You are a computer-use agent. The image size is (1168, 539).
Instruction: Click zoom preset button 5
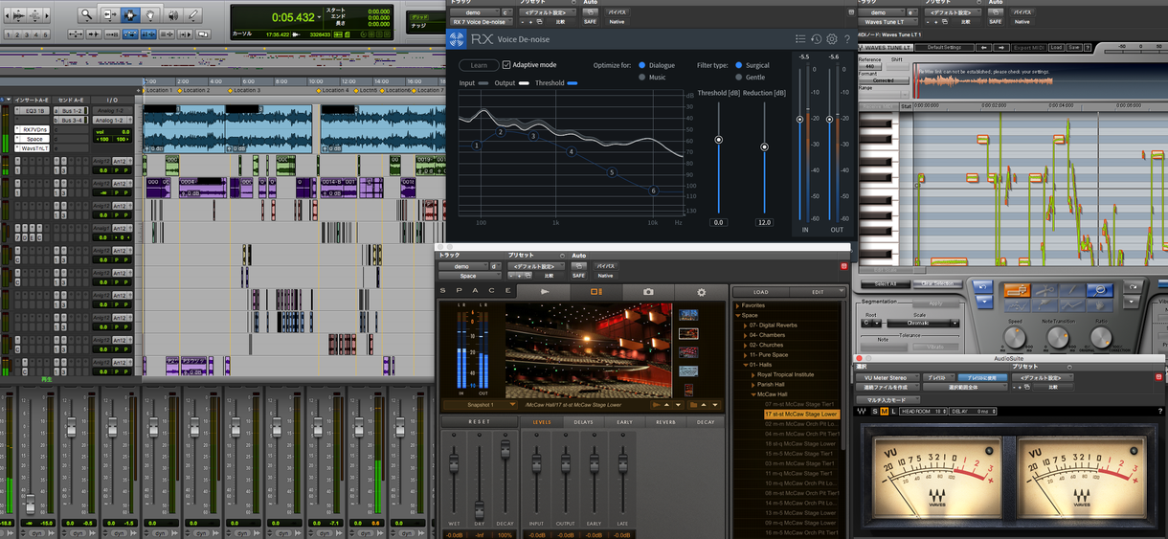pyautogui.click(x=46, y=34)
